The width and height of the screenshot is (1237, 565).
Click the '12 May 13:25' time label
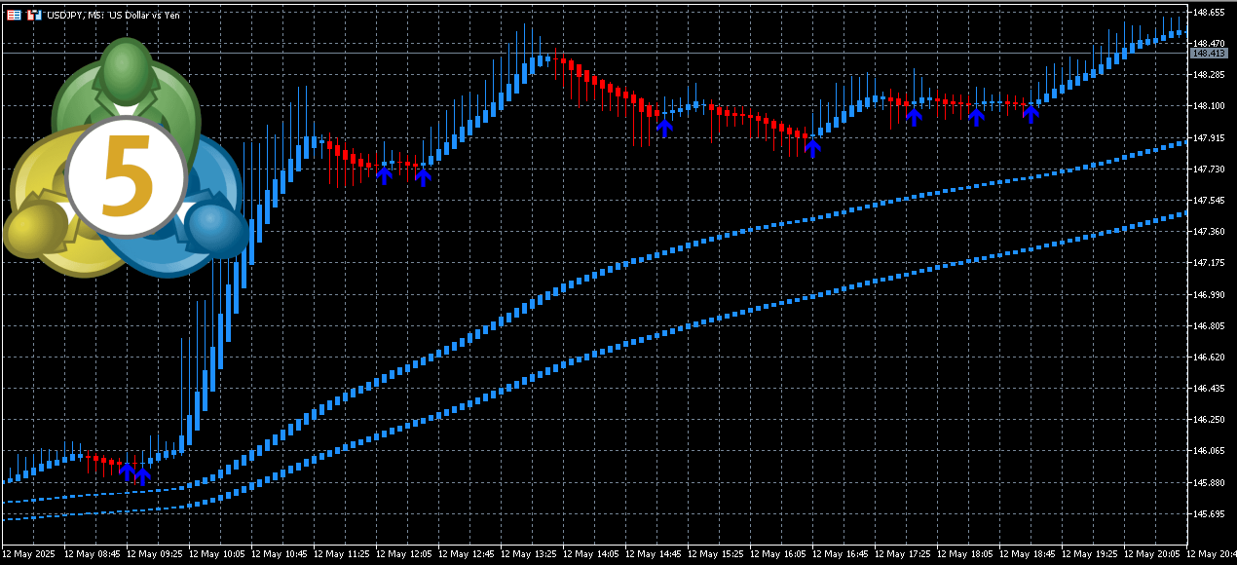(529, 554)
